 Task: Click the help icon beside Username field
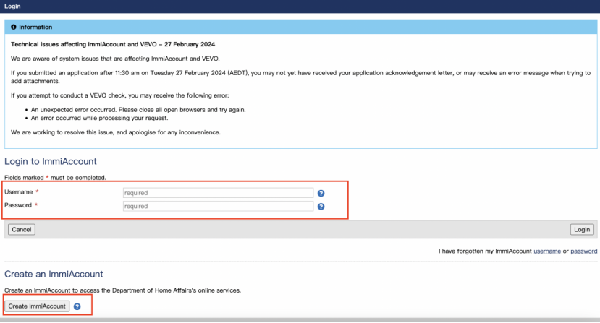pyautogui.click(x=321, y=193)
